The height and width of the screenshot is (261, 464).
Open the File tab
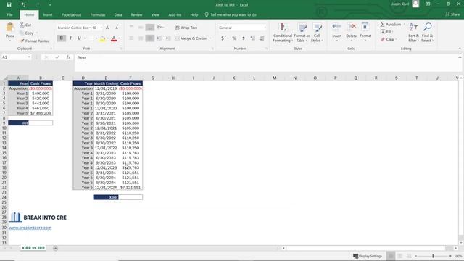point(9,14)
